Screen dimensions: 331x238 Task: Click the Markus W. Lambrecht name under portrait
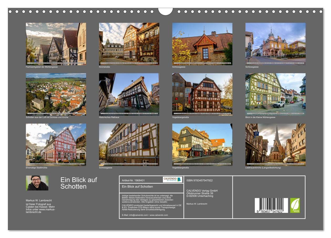[39, 201]
